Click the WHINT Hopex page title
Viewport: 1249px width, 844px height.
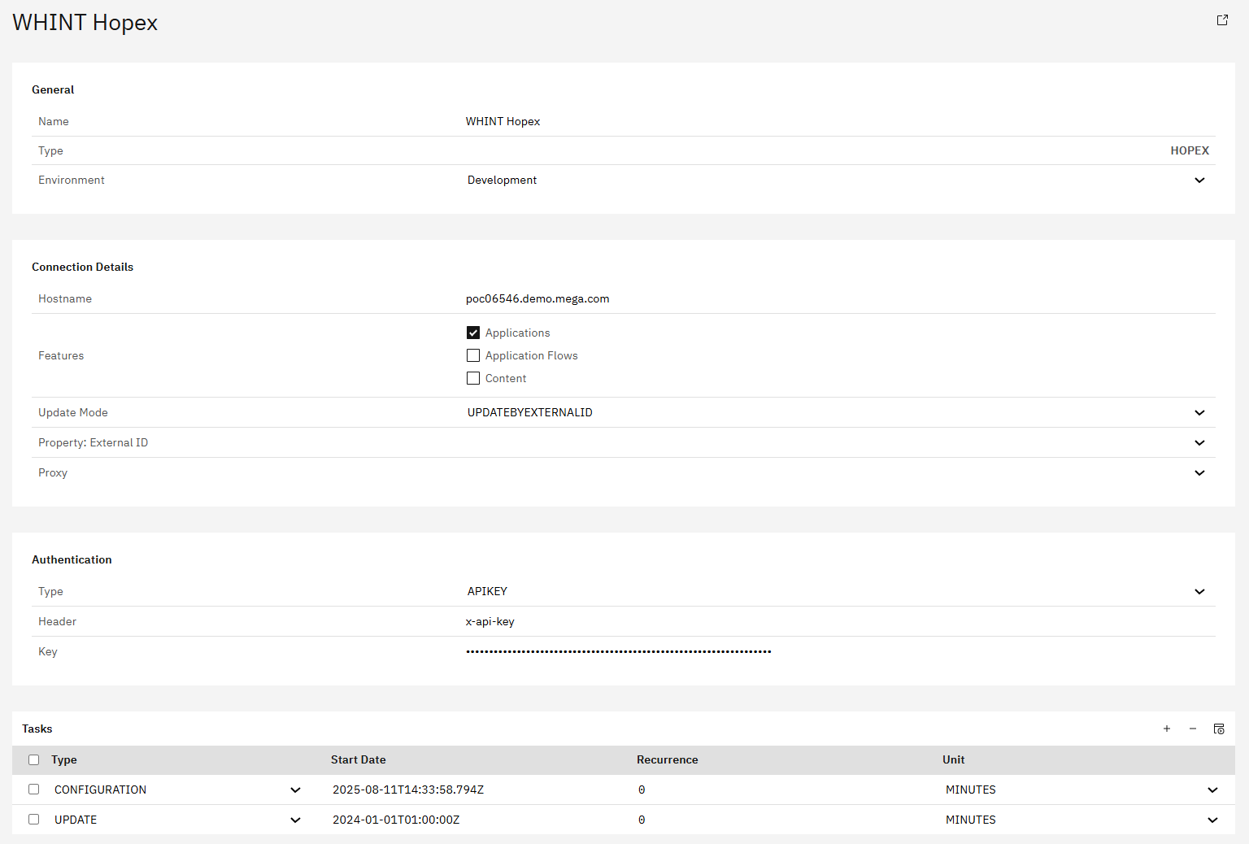click(x=85, y=23)
